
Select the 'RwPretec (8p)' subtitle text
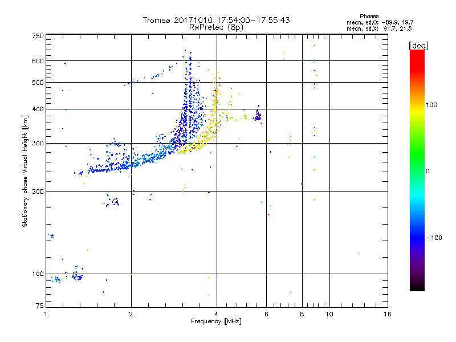[x=216, y=27]
